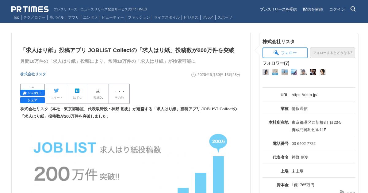
Task: Open https://rista.jp/ URL link
Action: 305,95
